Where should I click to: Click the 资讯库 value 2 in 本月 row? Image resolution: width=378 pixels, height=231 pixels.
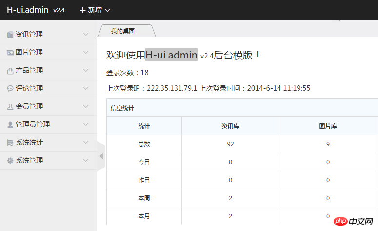[x=231, y=216]
